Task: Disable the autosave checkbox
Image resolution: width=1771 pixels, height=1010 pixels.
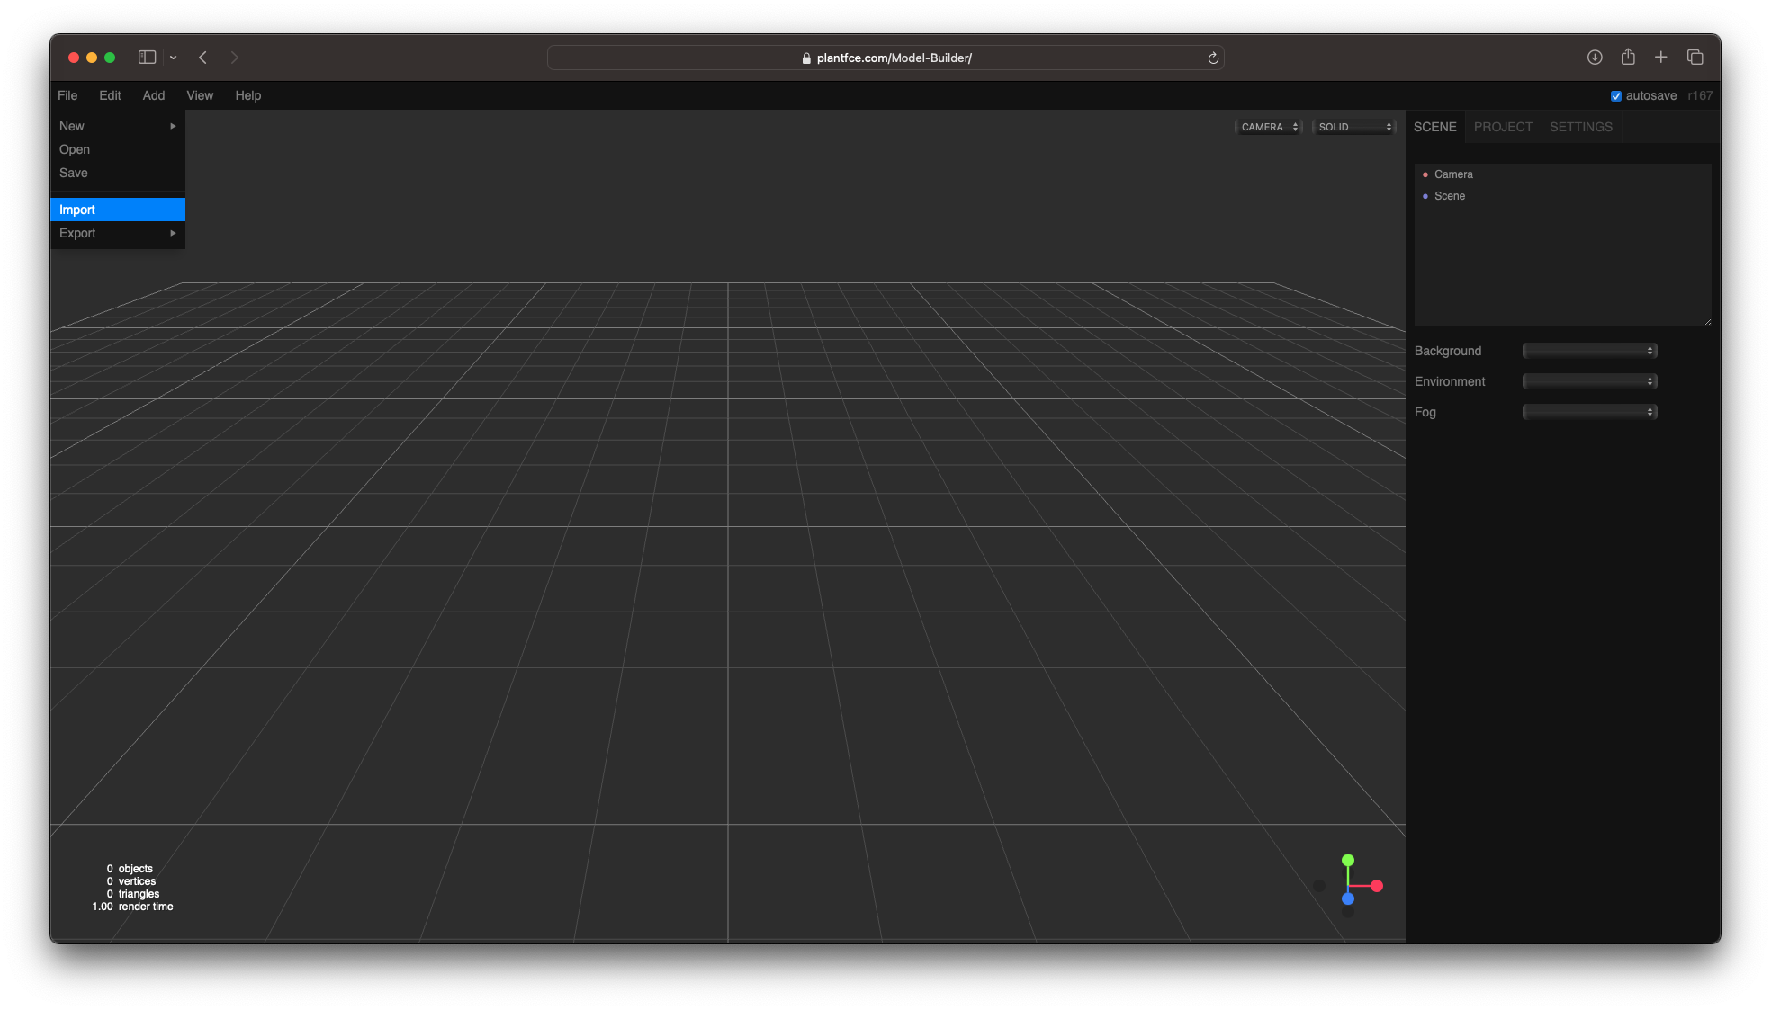Action: (x=1615, y=95)
